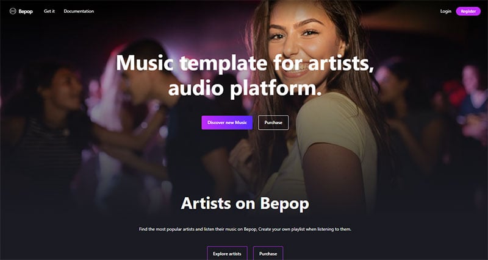Click the Explore artists button
The image size is (488, 260).
(227, 253)
